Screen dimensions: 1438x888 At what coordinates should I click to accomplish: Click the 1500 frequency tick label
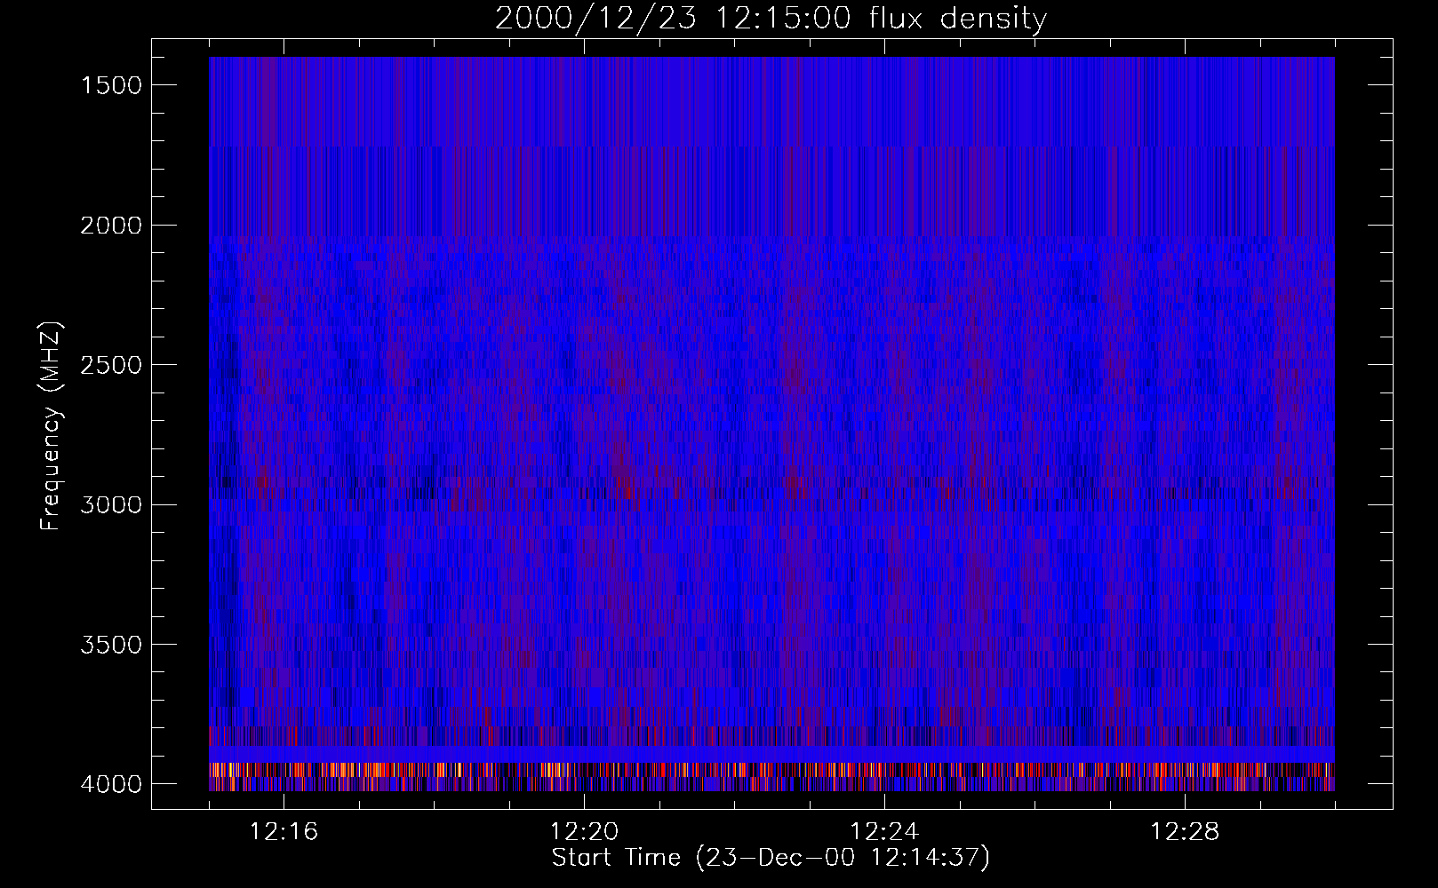(x=111, y=85)
